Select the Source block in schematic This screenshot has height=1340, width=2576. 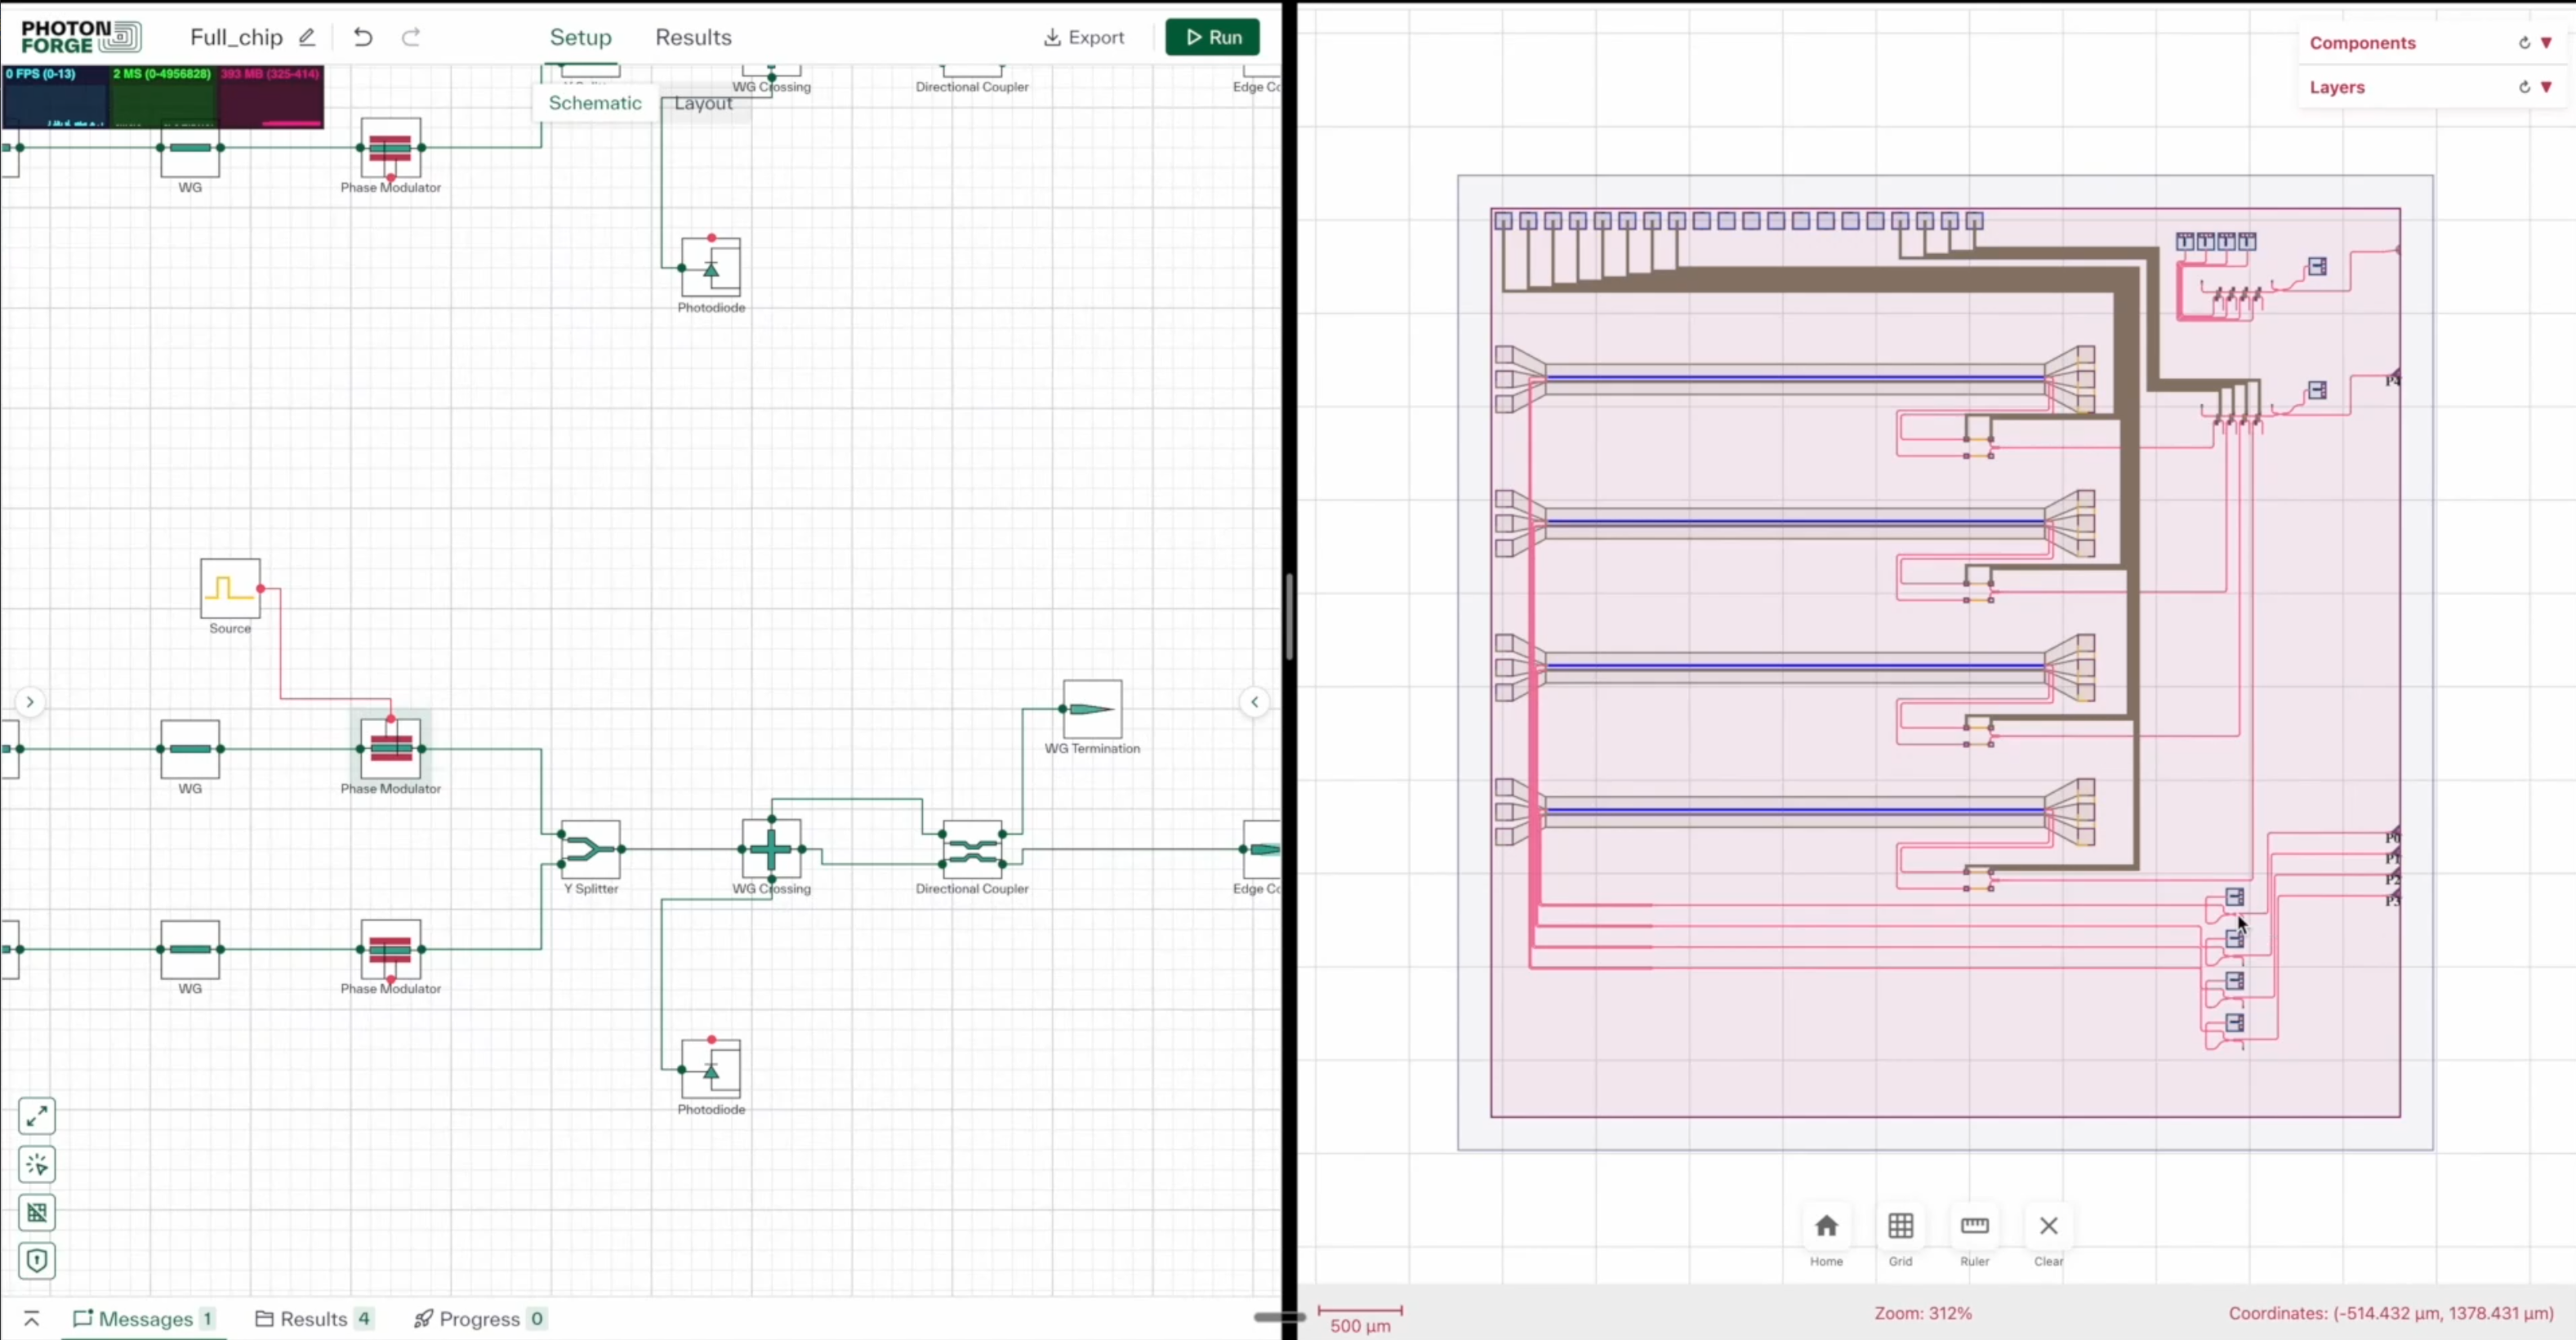click(230, 588)
